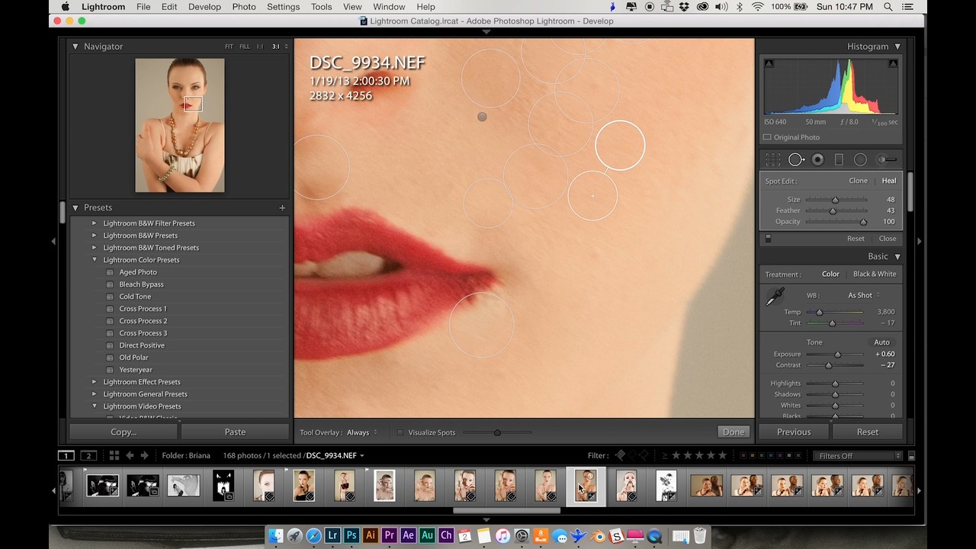Select the Red Eye Correction tool
Viewport: 976px width, 549px height.
(817, 159)
